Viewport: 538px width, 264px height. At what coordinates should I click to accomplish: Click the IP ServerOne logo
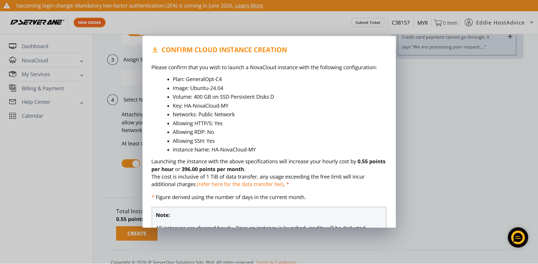click(37, 22)
